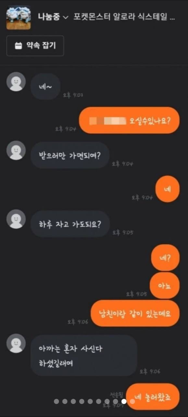Tap the avatar beside 아까는 혼자 사신다

16,343
